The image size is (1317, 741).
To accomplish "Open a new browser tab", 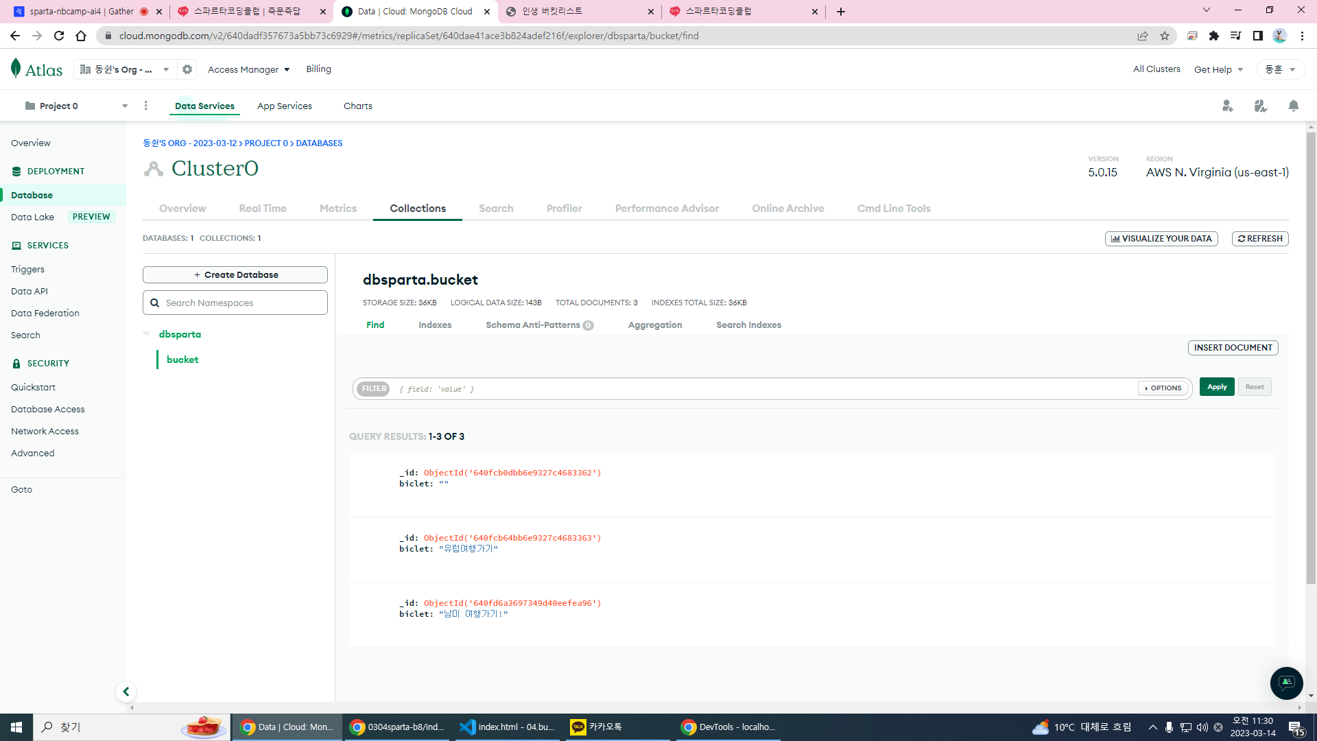I will click(x=841, y=12).
